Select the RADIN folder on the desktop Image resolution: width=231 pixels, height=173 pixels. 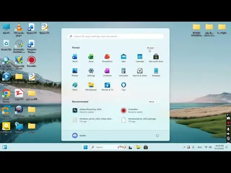click(31, 128)
